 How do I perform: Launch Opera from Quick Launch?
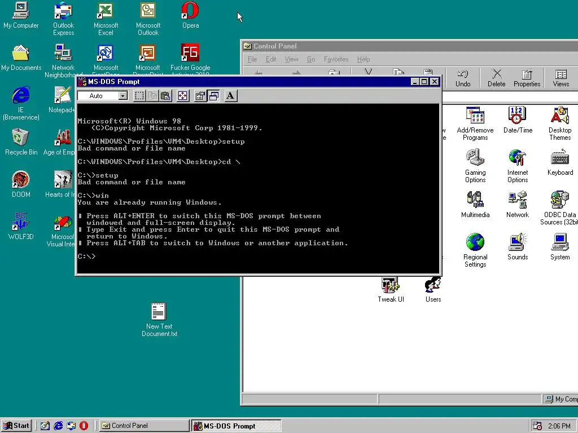tap(84, 426)
